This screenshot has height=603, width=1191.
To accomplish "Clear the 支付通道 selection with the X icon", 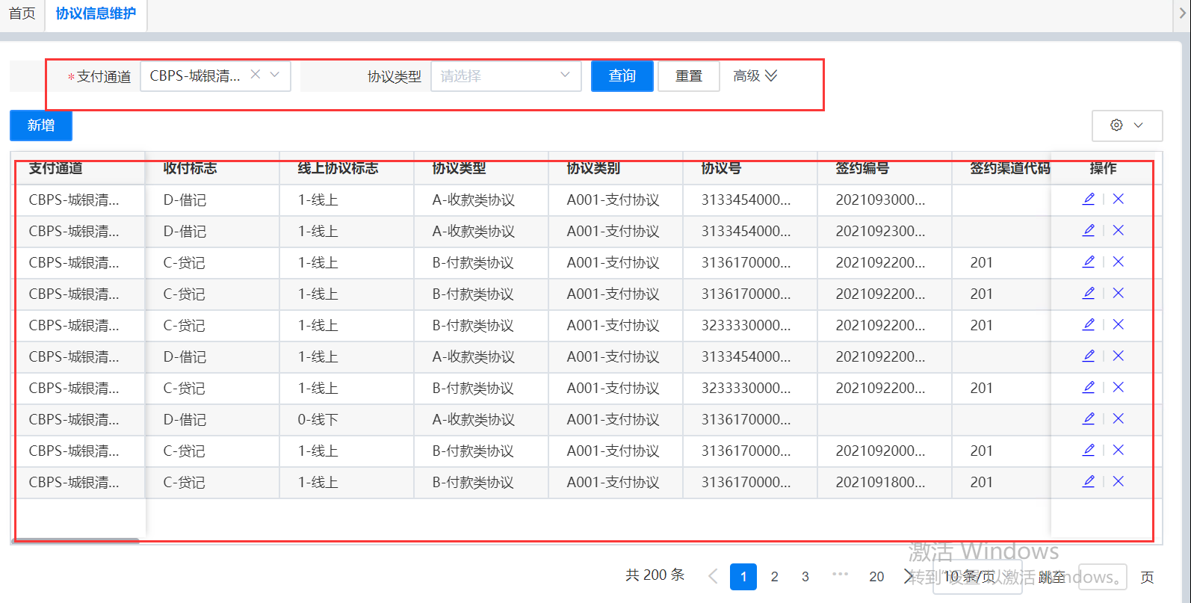I will (x=256, y=75).
